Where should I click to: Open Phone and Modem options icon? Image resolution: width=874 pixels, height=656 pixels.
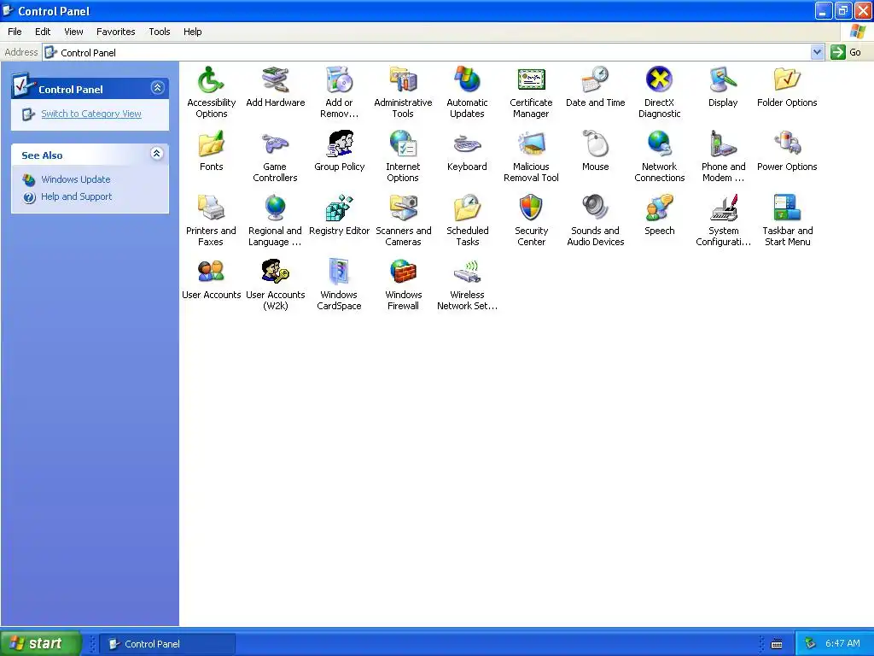pos(723,143)
